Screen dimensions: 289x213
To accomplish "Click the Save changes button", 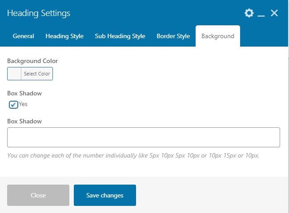I will (x=105, y=195).
